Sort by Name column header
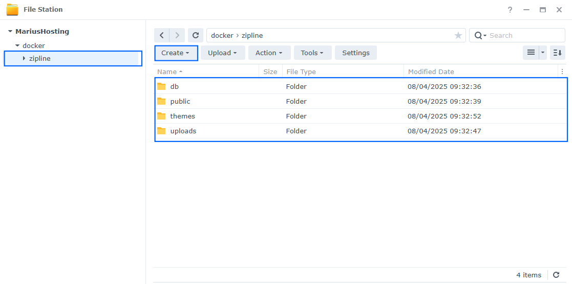Viewport: 572px width, 284px height. coord(206,72)
